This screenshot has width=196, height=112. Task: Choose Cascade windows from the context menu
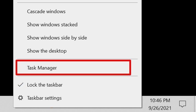pos(46,12)
